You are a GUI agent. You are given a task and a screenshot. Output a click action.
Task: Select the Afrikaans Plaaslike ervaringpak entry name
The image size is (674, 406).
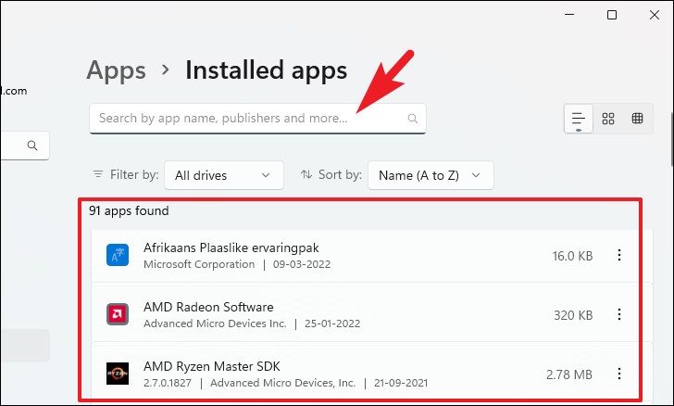tap(231, 248)
